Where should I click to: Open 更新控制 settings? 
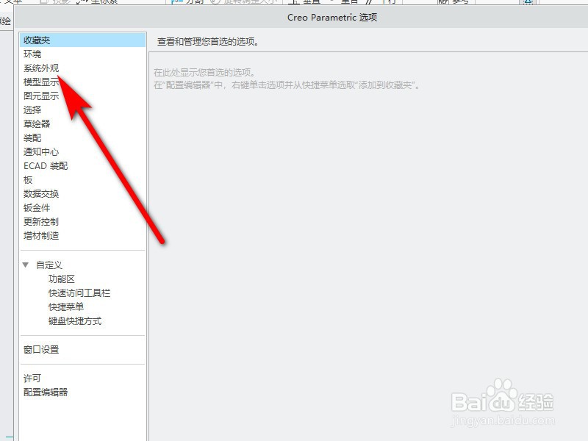pos(41,222)
